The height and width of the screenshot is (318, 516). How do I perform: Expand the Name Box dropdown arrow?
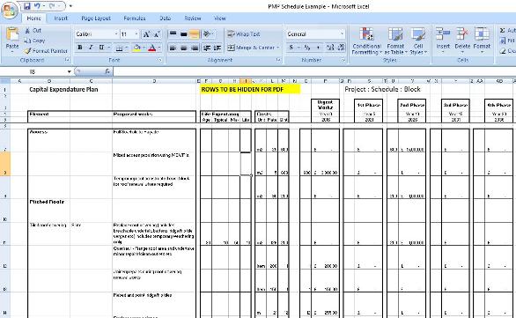[x=69, y=71]
